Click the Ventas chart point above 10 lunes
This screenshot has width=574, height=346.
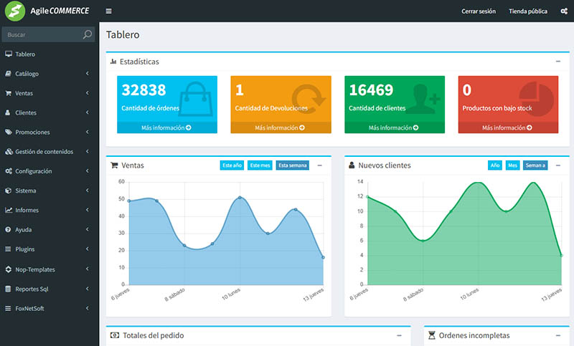click(240, 197)
